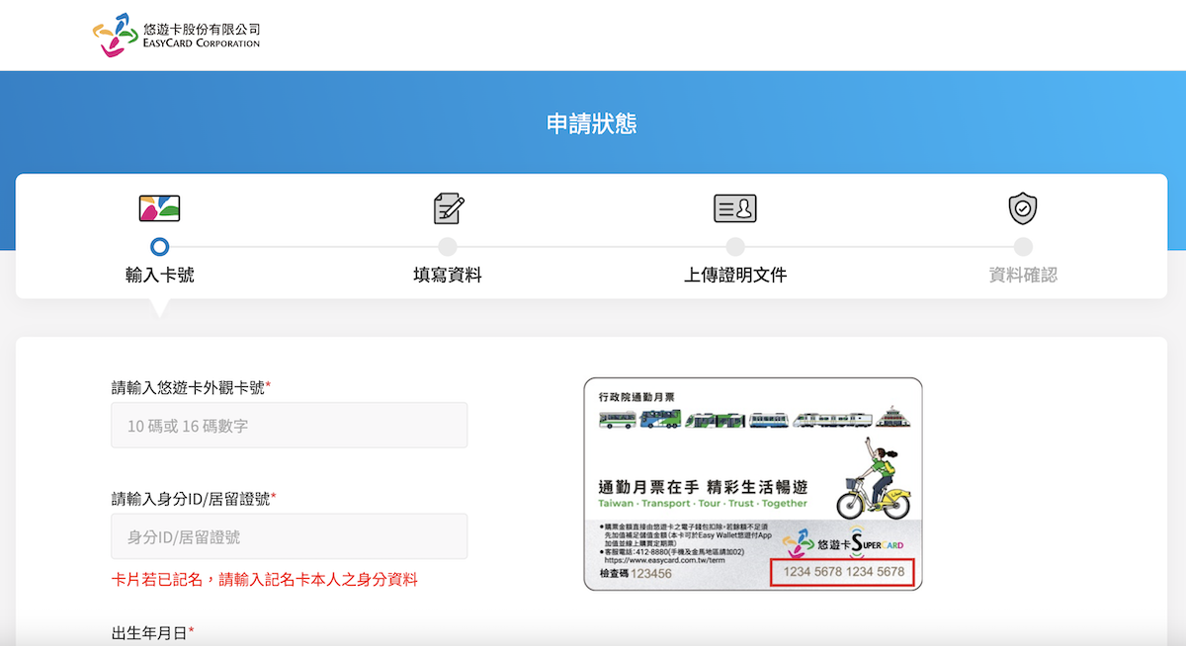The image size is (1186, 646).
Task: Switch to the 上傳證明文件 step label
Action: (x=734, y=275)
